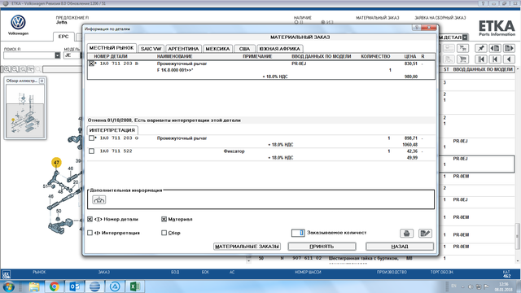
Task: Switch to the США tab
Action: (244, 49)
